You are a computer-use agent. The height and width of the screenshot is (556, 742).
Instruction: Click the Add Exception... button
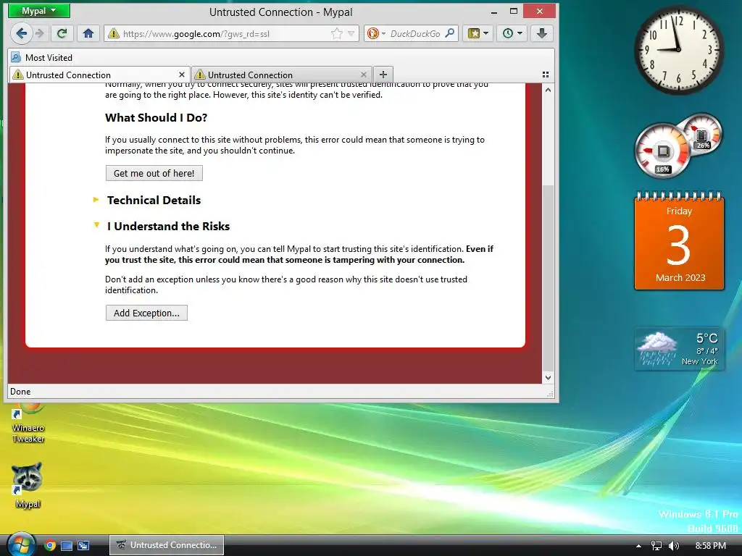146,313
